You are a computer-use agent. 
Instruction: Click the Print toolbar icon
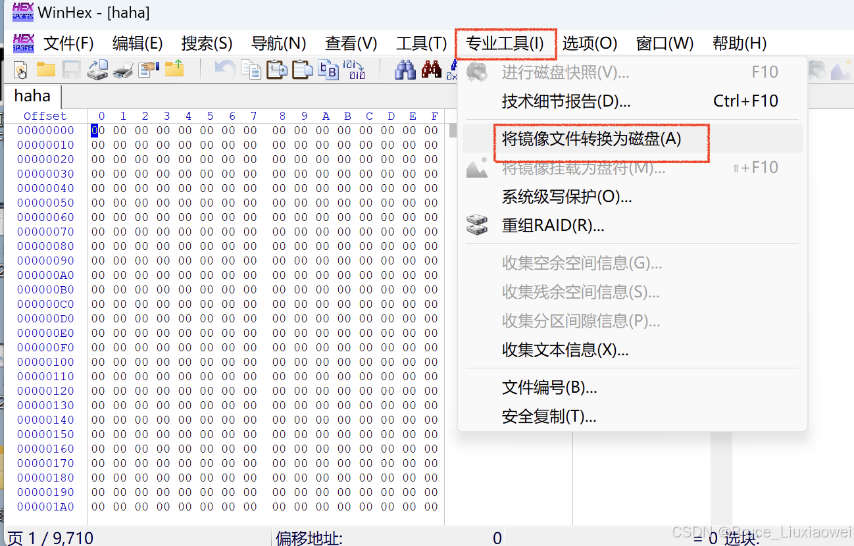coord(123,69)
